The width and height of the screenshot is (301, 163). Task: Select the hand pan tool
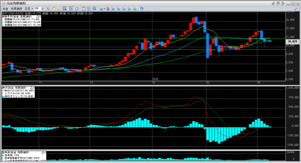(54, 9)
